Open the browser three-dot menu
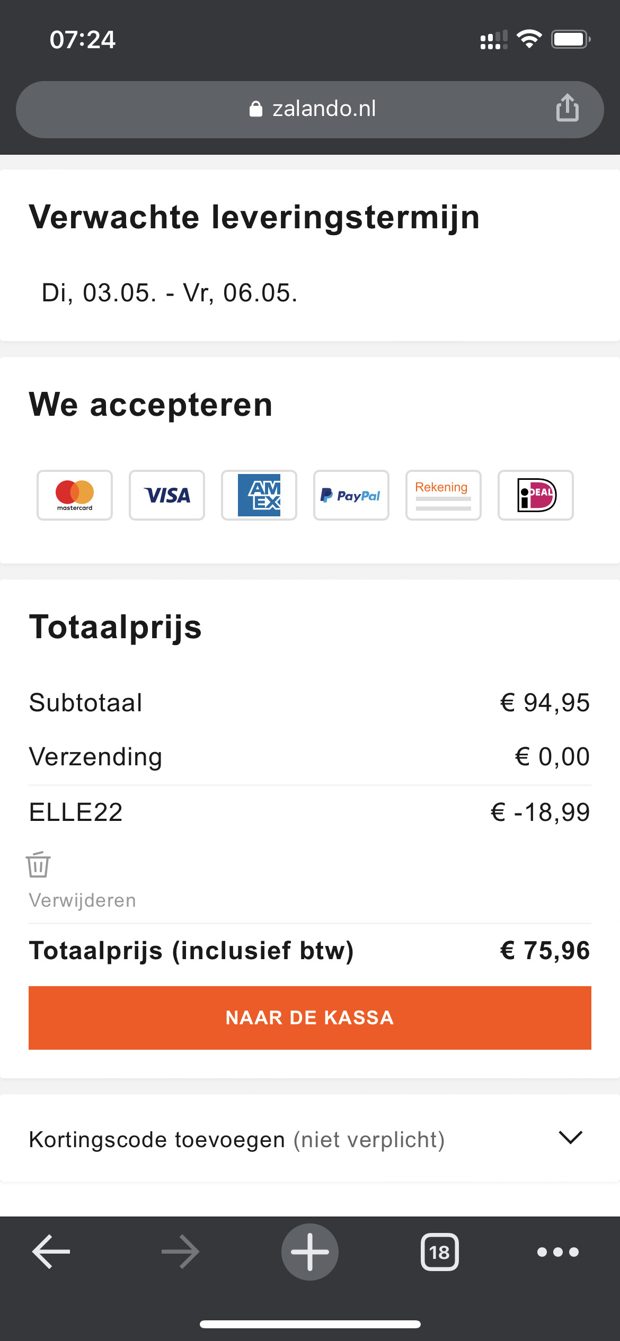This screenshot has width=620, height=1341. 557,1252
